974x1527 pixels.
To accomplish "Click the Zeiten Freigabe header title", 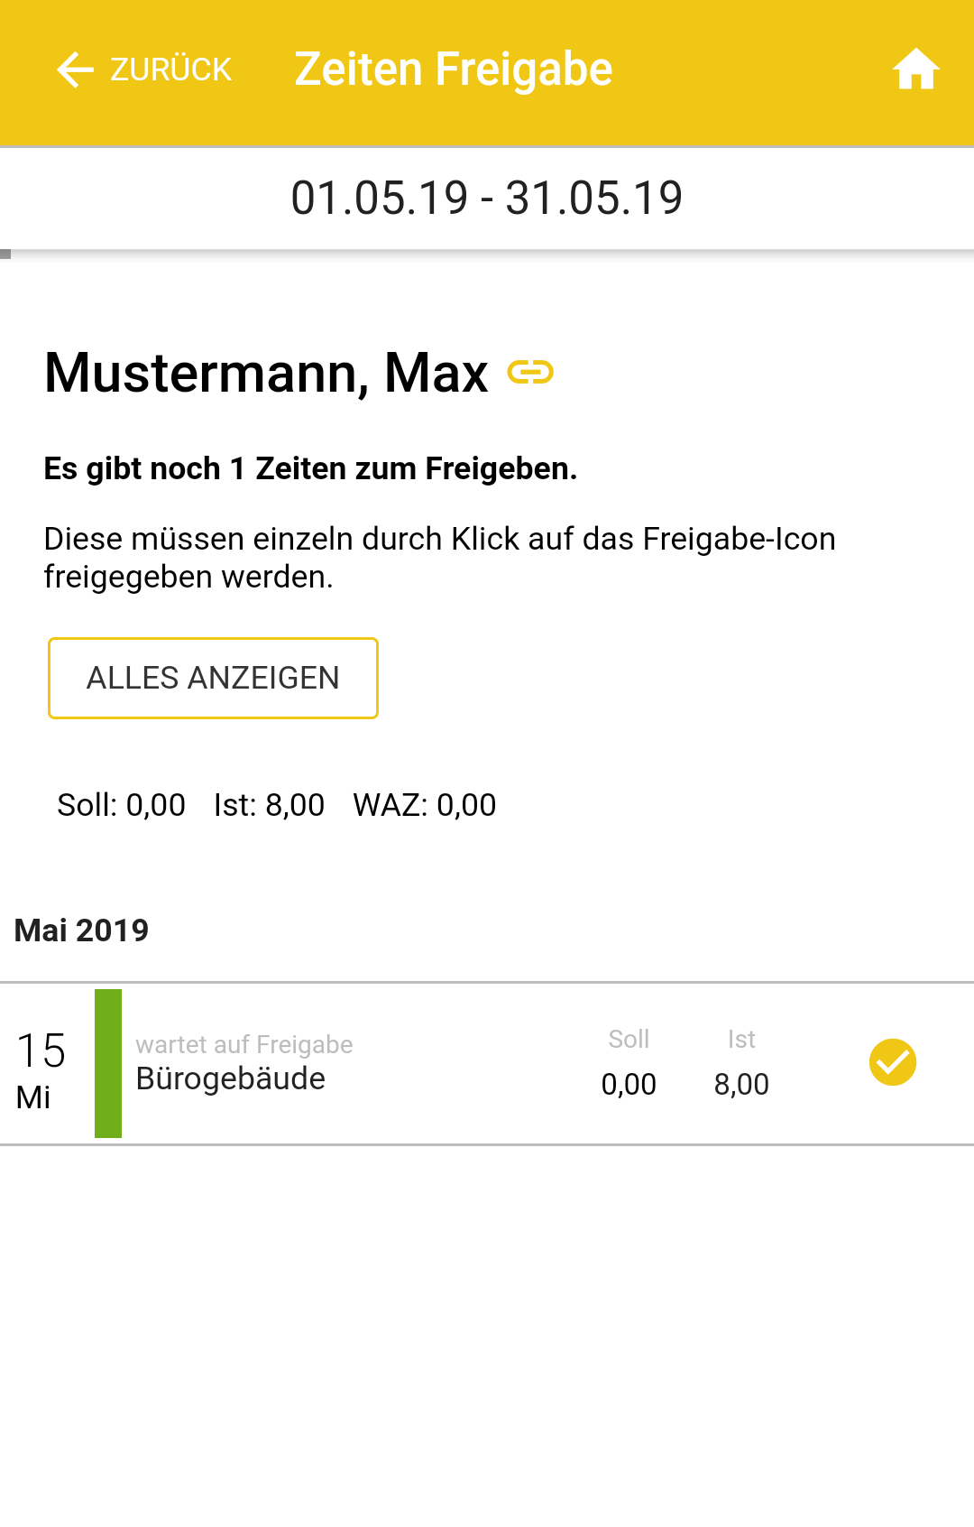I will click(453, 69).
